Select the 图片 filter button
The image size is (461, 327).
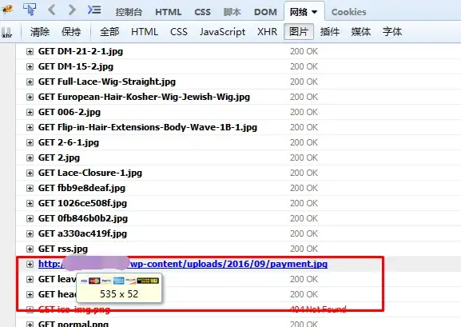[299, 31]
